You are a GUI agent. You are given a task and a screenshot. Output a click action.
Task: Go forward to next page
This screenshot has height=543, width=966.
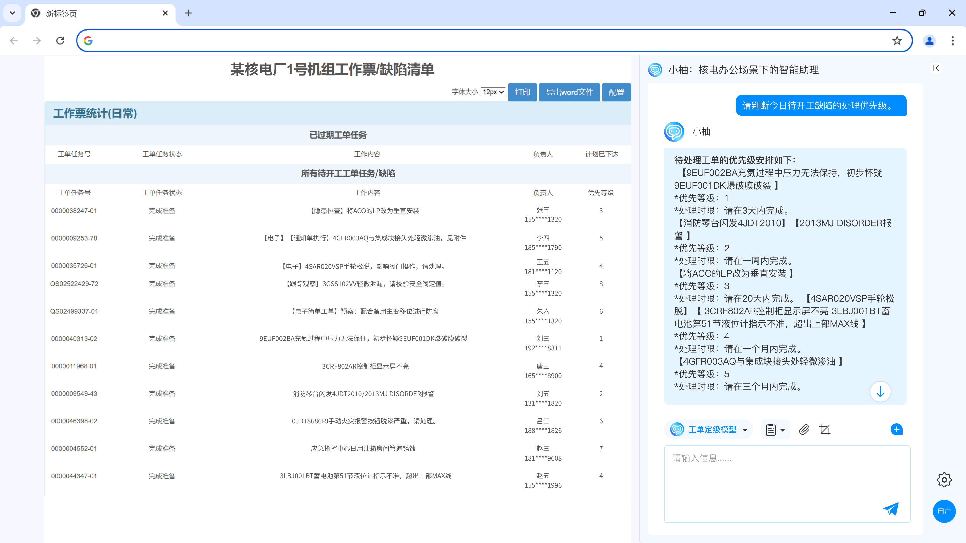tap(37, 40)
